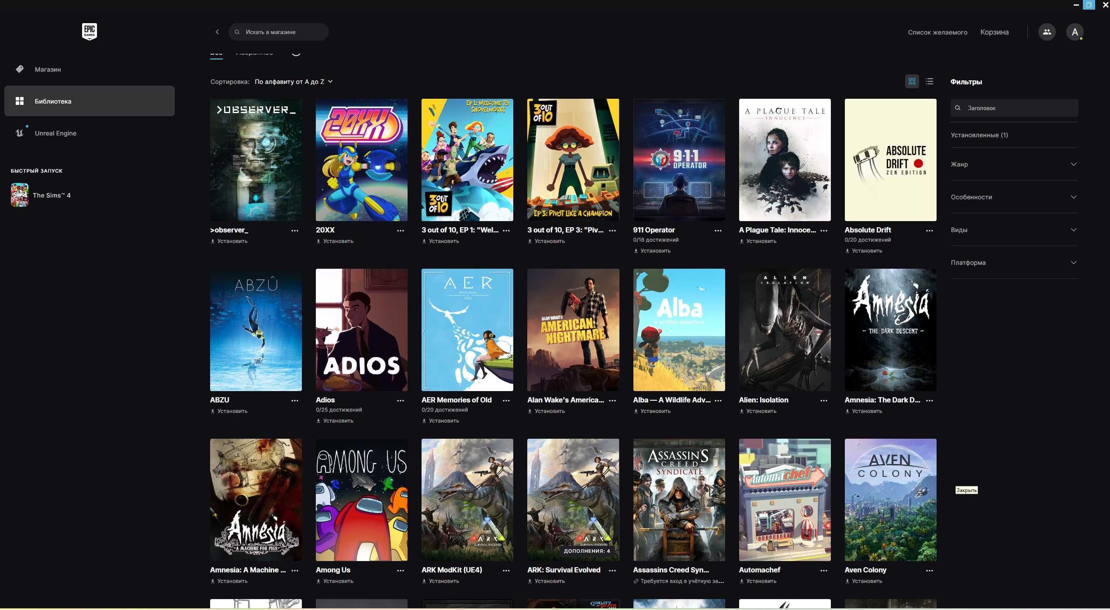This screenshot has height=610, width=1110.
Task: Open options menu for ARK: Survival Evolved
Action: coord(612,570)
